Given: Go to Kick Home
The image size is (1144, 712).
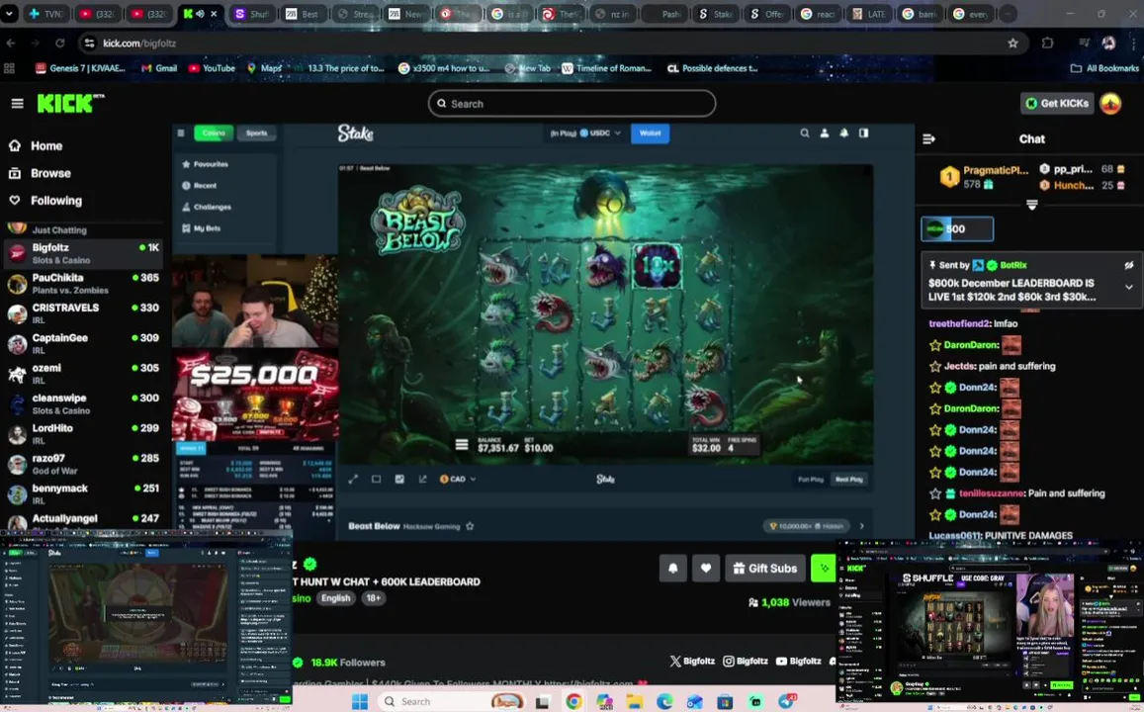Looking at the screenshot, I should (36, 146).
